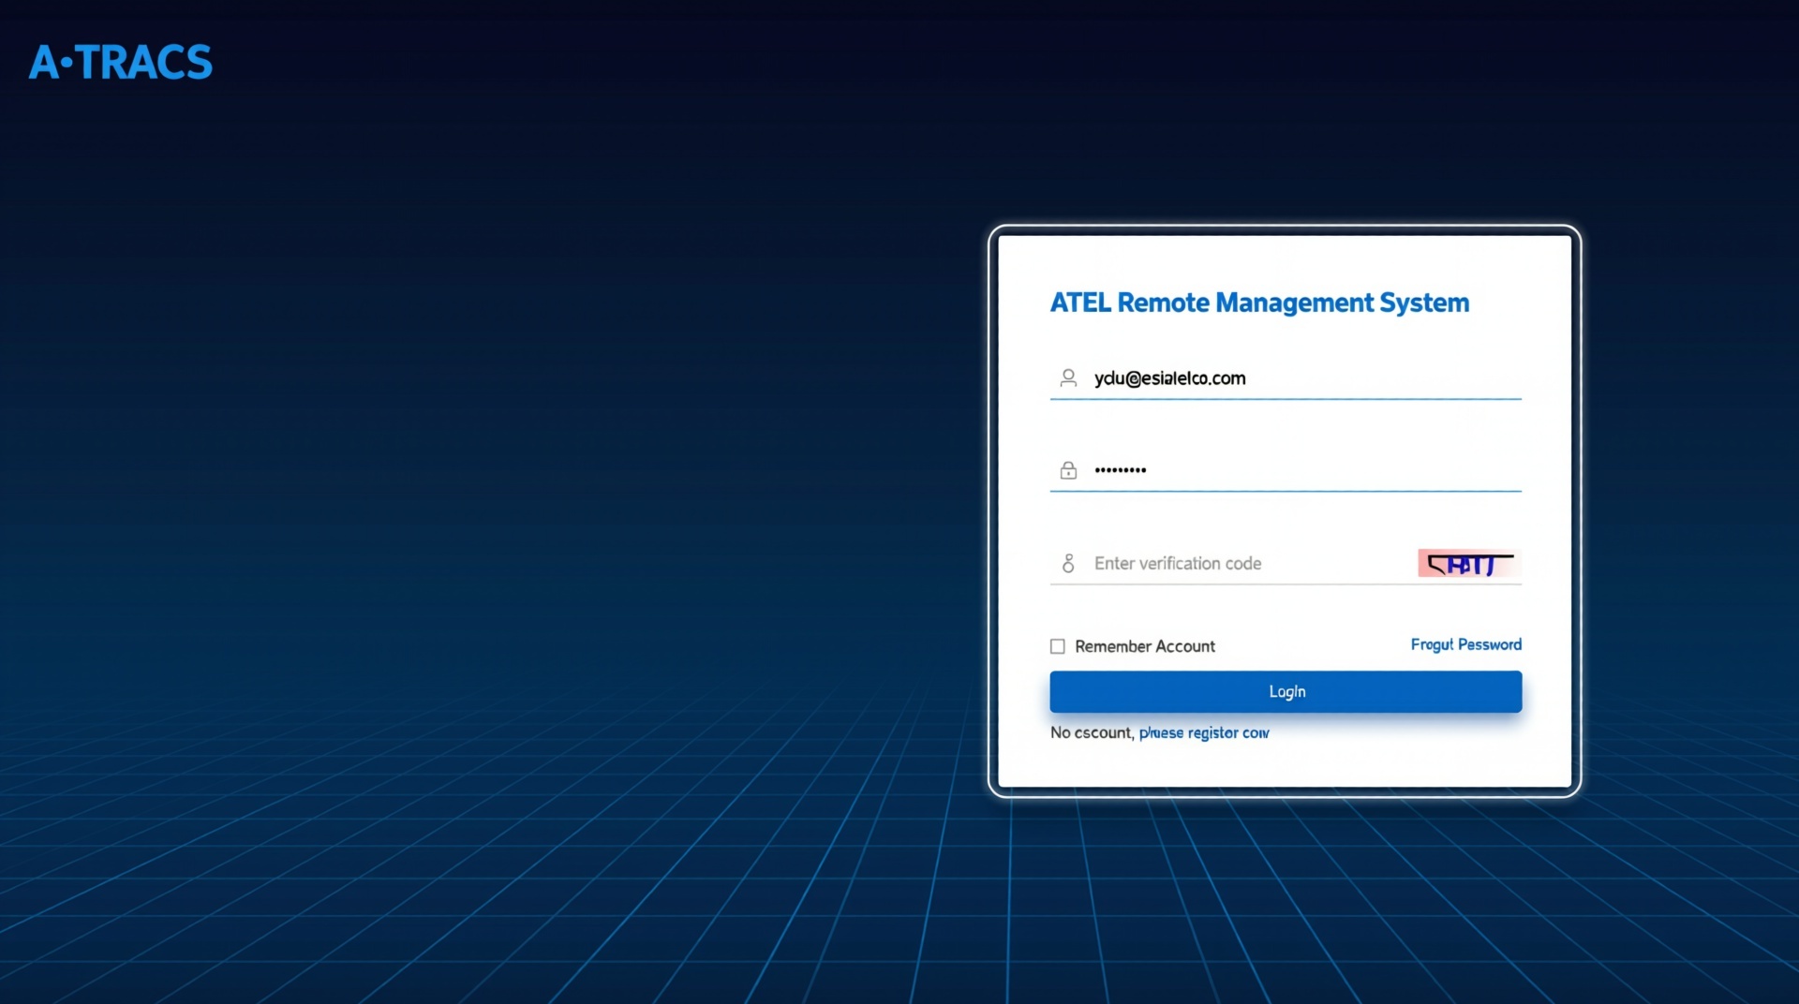The image size is (1799, 1004).
Task: Focus the email field containing ydu@esialelco.com
Action: [1286, 378]
